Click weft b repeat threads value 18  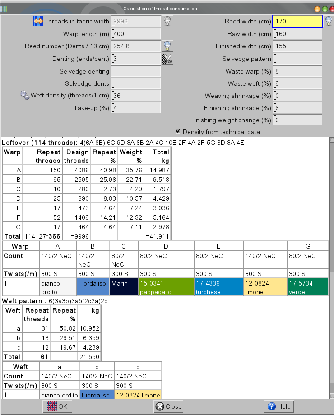[37, 338]
